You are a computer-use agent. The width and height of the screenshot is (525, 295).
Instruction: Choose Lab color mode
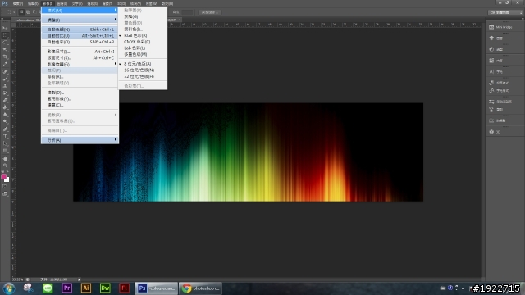pos(143,48)
